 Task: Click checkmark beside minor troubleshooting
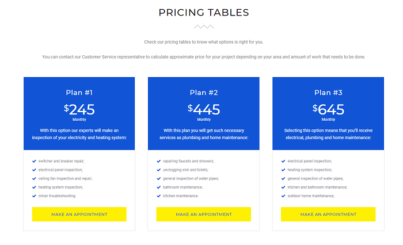(x=34, y=196)
